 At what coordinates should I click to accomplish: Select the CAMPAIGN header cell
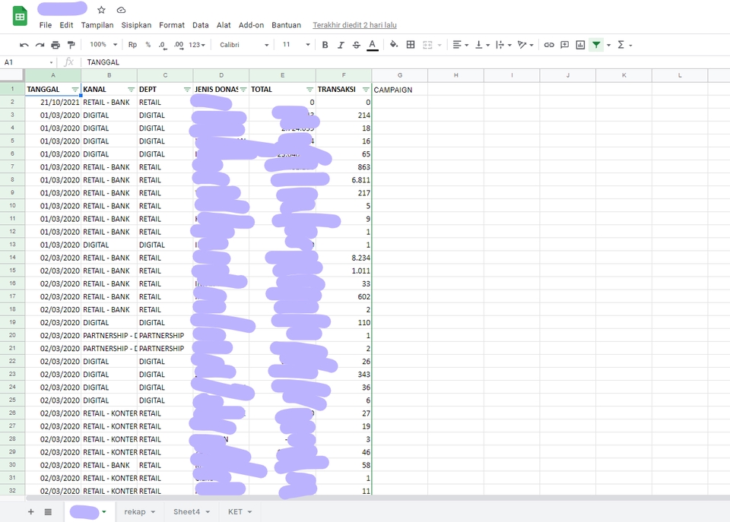(400, 90)
